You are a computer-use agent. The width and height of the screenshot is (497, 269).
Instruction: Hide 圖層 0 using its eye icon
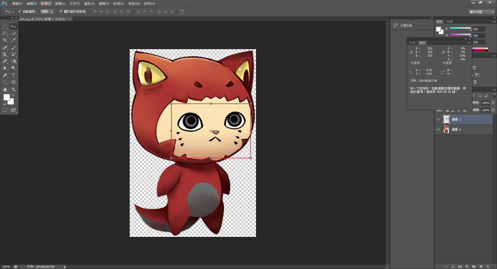pos(438,130)
